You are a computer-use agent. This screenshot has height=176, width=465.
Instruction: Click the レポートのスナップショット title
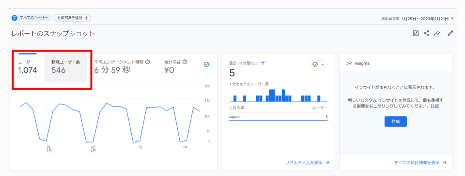pyautogui.click(x=53, y=33)
